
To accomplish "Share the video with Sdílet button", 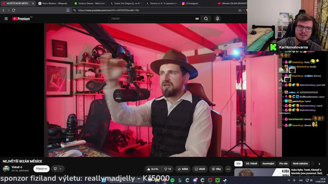I will click(x=183, y=169).
